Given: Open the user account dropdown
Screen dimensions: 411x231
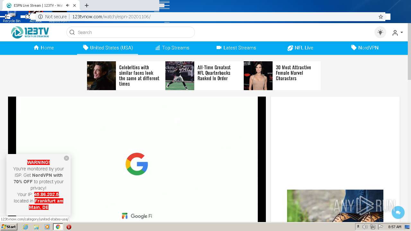Looking at the screenshot, I should pyautogui.click(x=398, y=33).
